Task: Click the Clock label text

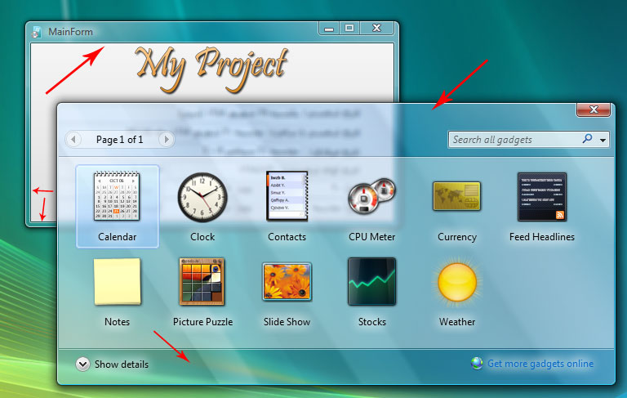Action: coord(202,237)
